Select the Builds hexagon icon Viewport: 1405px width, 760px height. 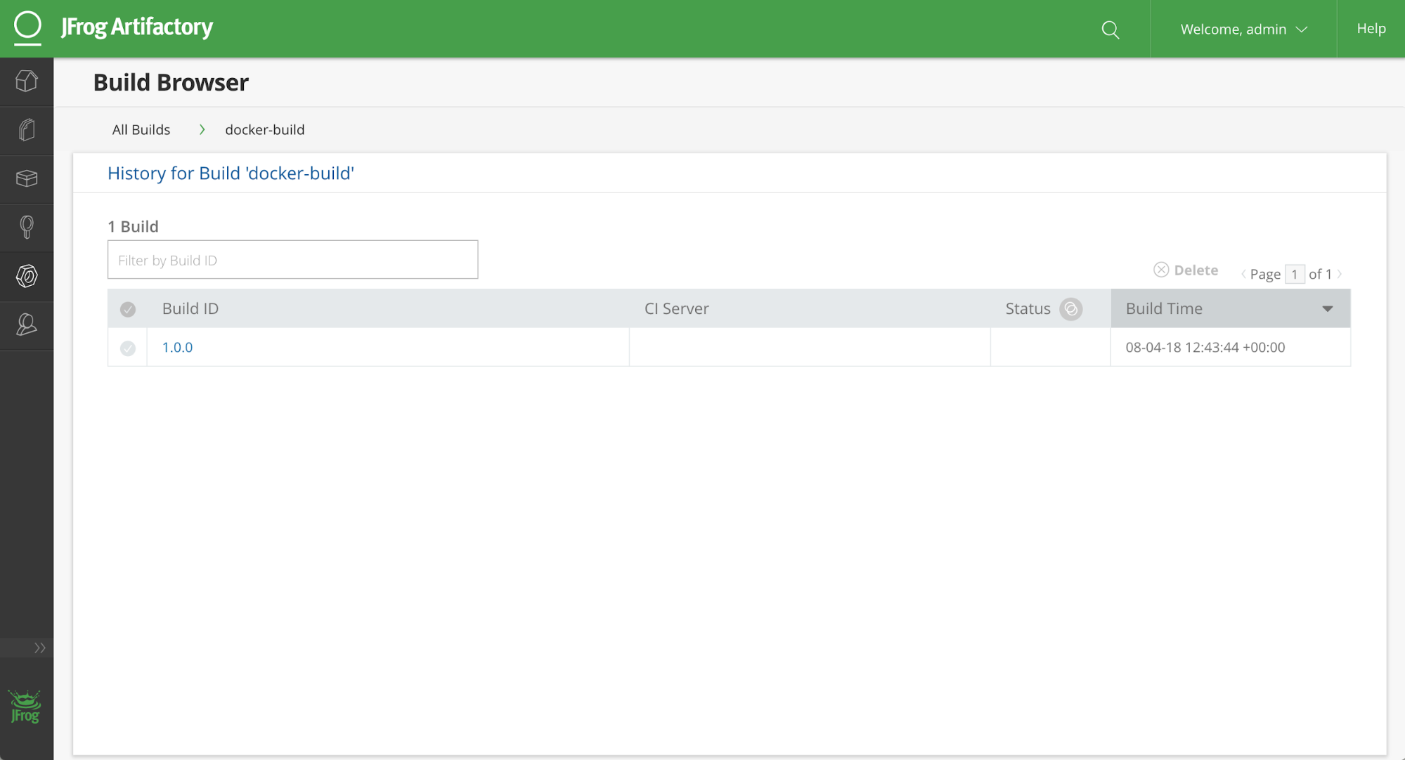click(x=27, y=276)
